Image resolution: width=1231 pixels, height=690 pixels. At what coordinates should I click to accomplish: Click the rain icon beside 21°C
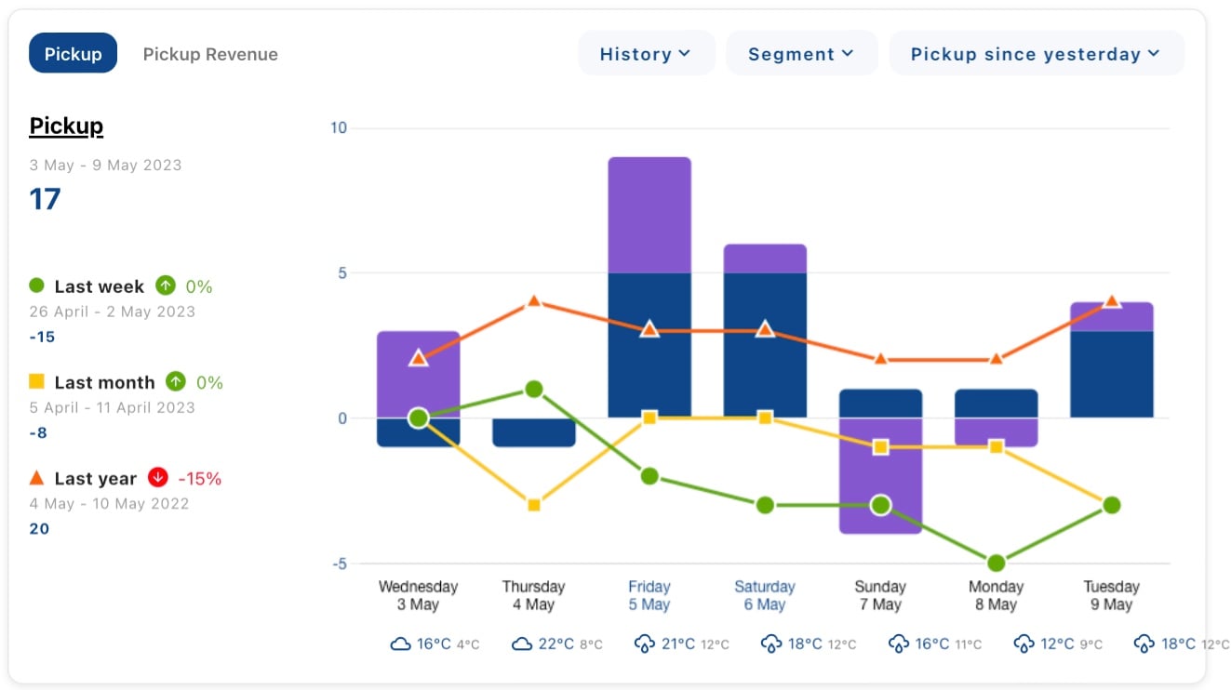(644, 644)
